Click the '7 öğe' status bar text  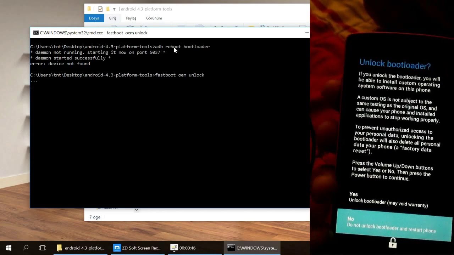pyautogui.click(x=95, y=217)
